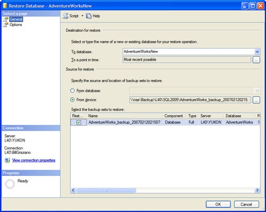Viewport: 266px width, 212px height.
Task: Open the Script dropdown arrow
Action: pyautogui.click(x=82, y=16)
